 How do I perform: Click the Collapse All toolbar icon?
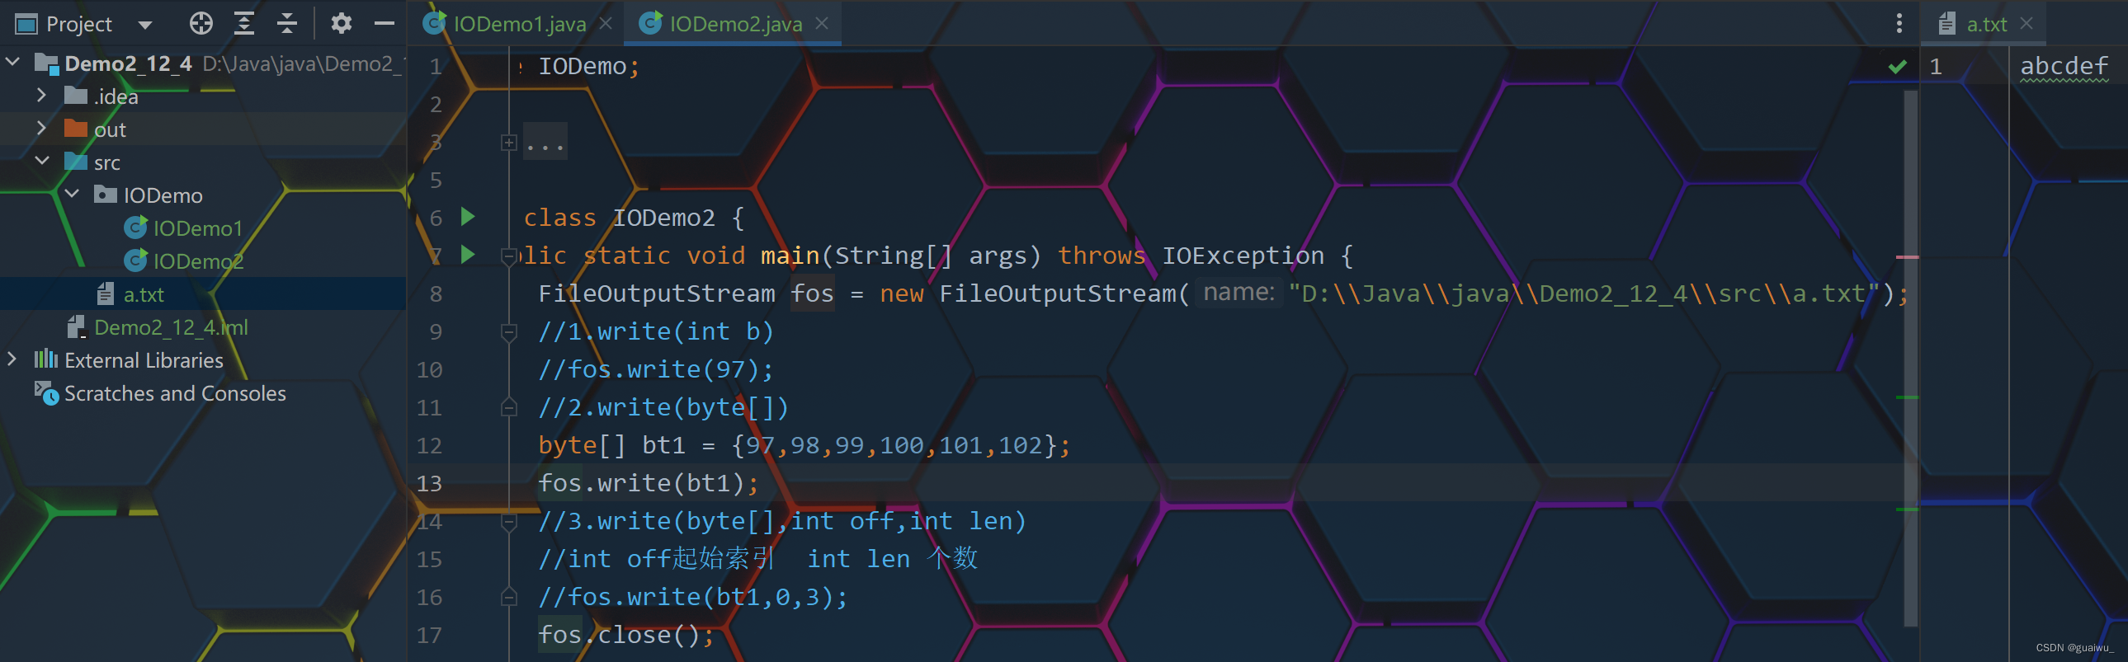click(x=286, y=23)
